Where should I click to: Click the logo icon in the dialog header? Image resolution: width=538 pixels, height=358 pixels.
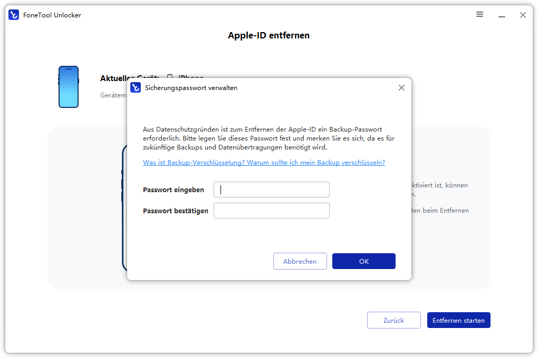136,88
